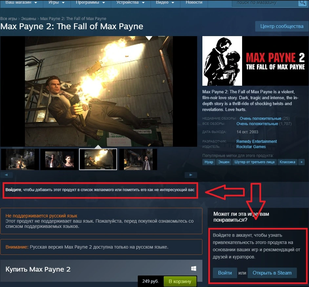This screenshot has width=309, height=287.
Task: Click the 249 руб. price label
Action: (151, 281)
